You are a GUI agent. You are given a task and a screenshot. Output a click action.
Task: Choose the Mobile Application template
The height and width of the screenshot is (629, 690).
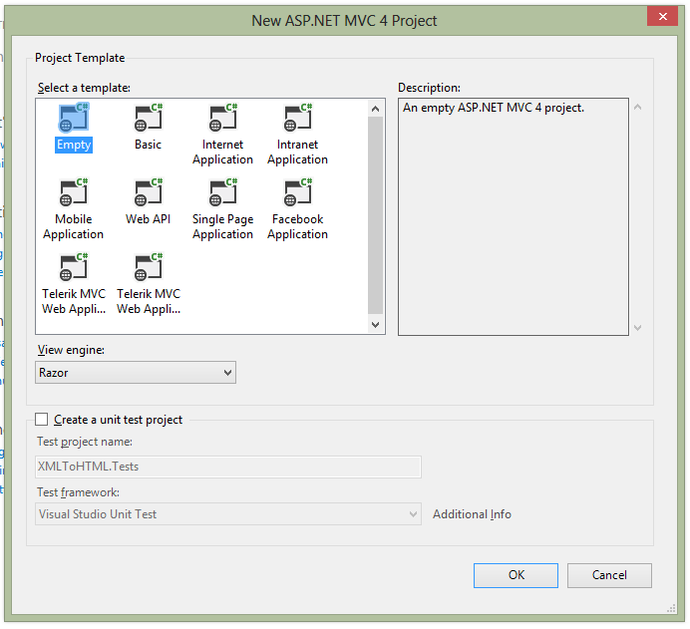(x=74, y=209)
